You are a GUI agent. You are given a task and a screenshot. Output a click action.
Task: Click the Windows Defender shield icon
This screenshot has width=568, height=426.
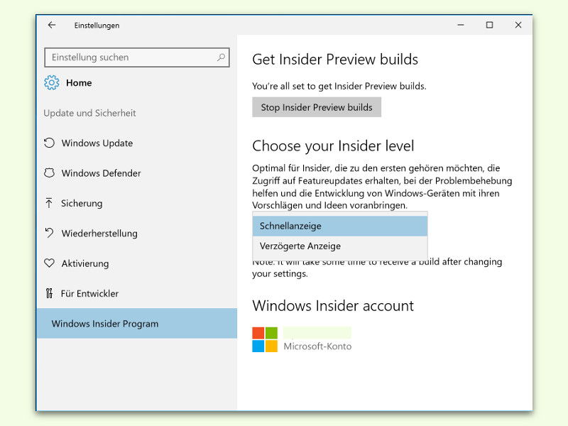pyautogui.click(x=49, y=173)
